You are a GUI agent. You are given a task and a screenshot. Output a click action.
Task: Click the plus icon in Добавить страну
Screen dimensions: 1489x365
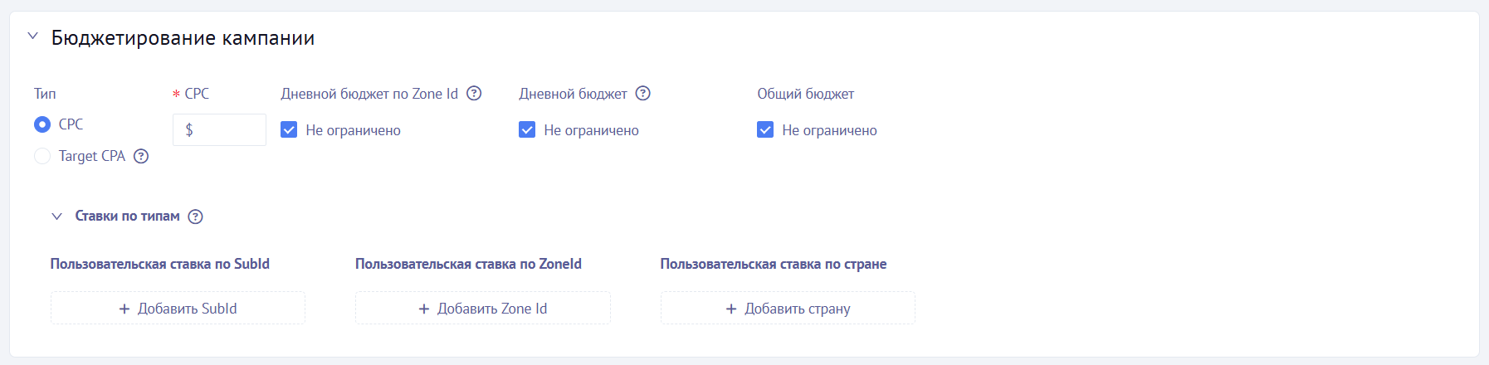(x=731, y=309)
